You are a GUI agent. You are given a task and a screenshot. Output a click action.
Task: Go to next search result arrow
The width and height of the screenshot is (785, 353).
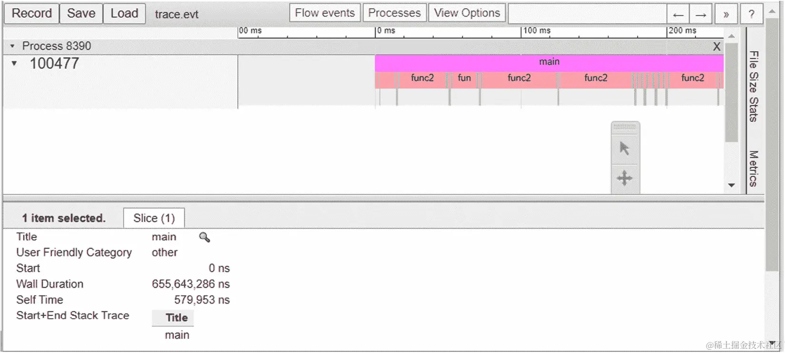click(701, 14)
